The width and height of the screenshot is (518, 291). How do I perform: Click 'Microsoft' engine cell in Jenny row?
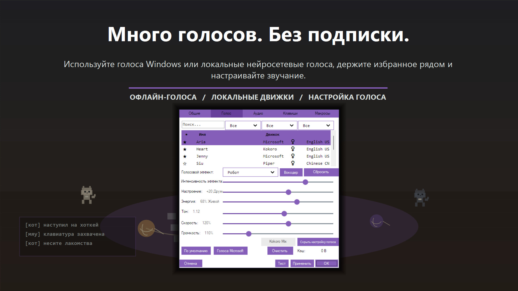[x=273, y=156]
